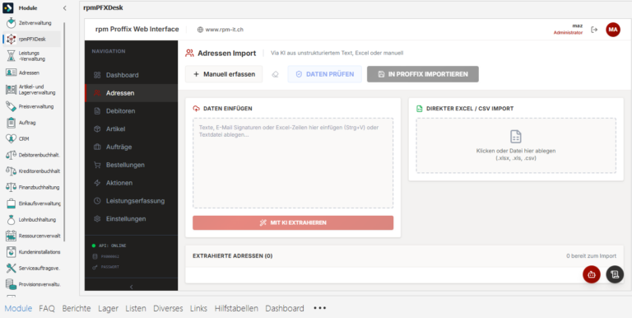Image resolution: width=632 pixels, height=318 pixels.
Task: Click Mit KI extrahieren button
Action: pyautogui.click(x=293, y=222)
